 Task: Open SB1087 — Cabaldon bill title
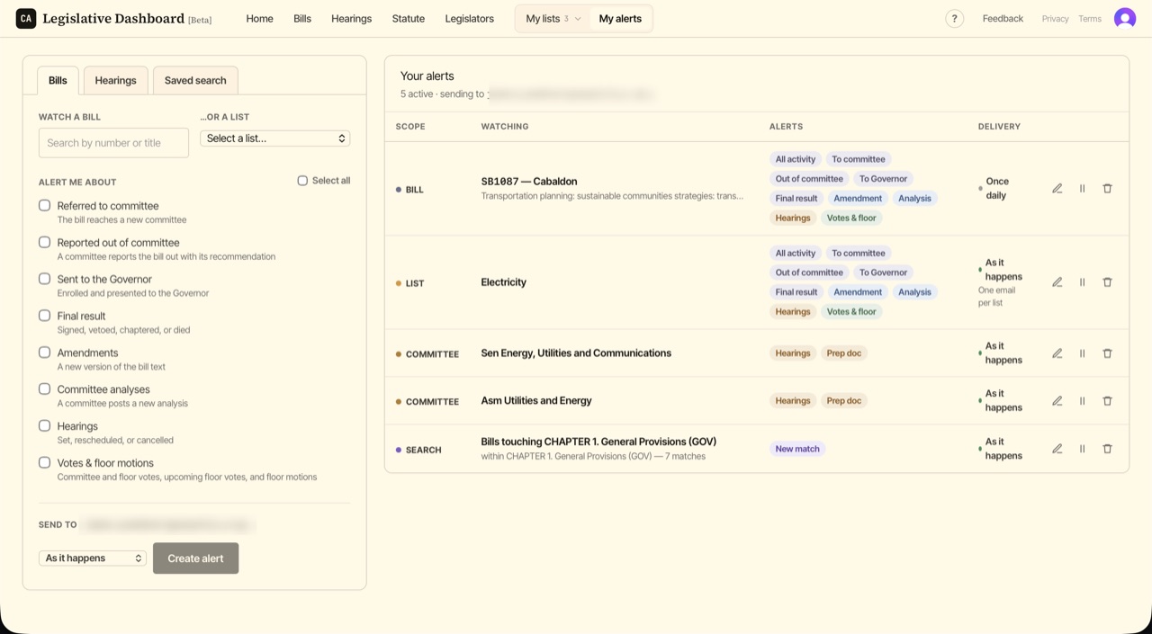(529, 181)
